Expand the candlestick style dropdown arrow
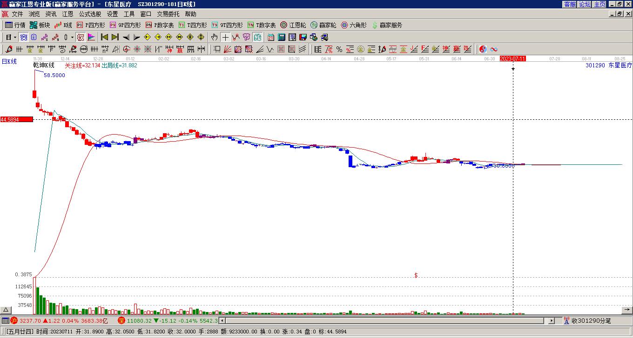 click(x=72, y=37)
